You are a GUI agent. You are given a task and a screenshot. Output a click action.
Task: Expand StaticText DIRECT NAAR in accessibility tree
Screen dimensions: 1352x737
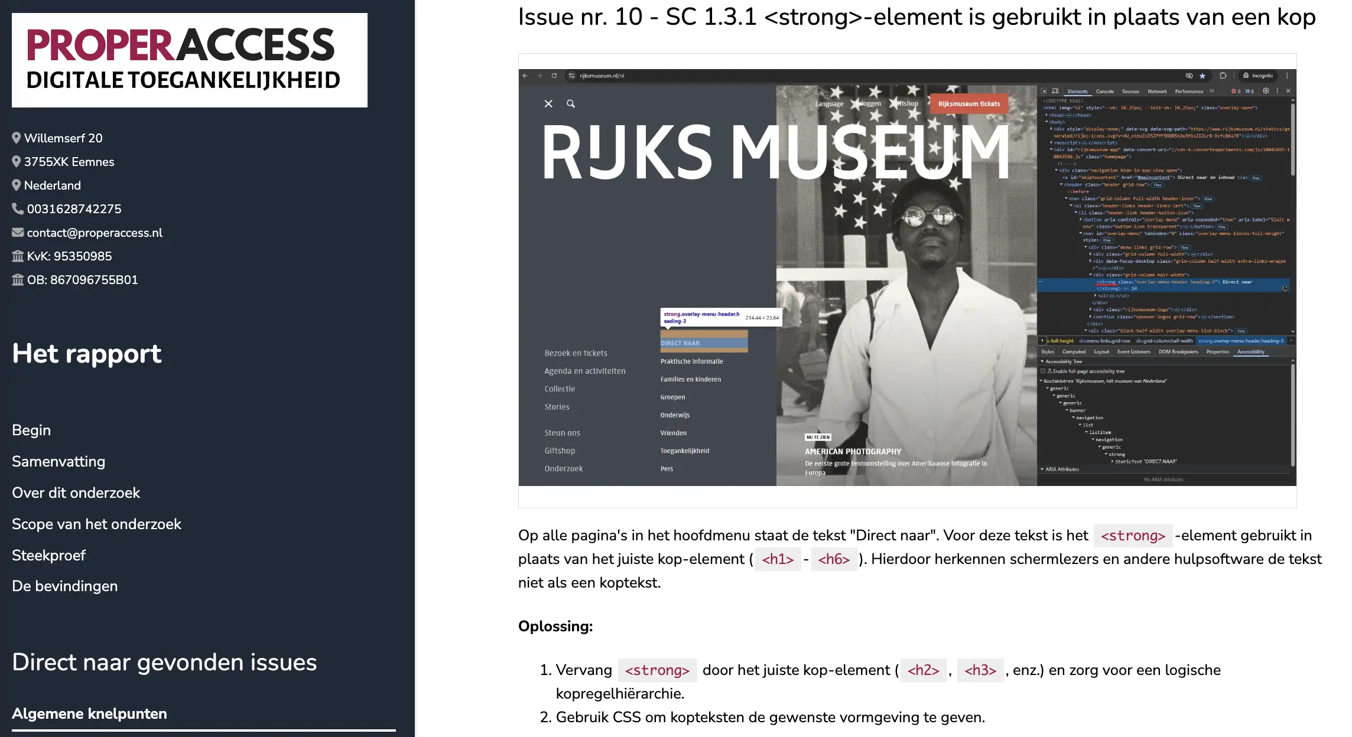coord(1113,461)
